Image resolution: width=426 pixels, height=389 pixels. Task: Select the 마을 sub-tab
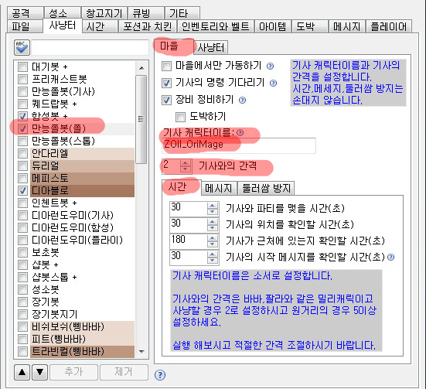[174, 46]
